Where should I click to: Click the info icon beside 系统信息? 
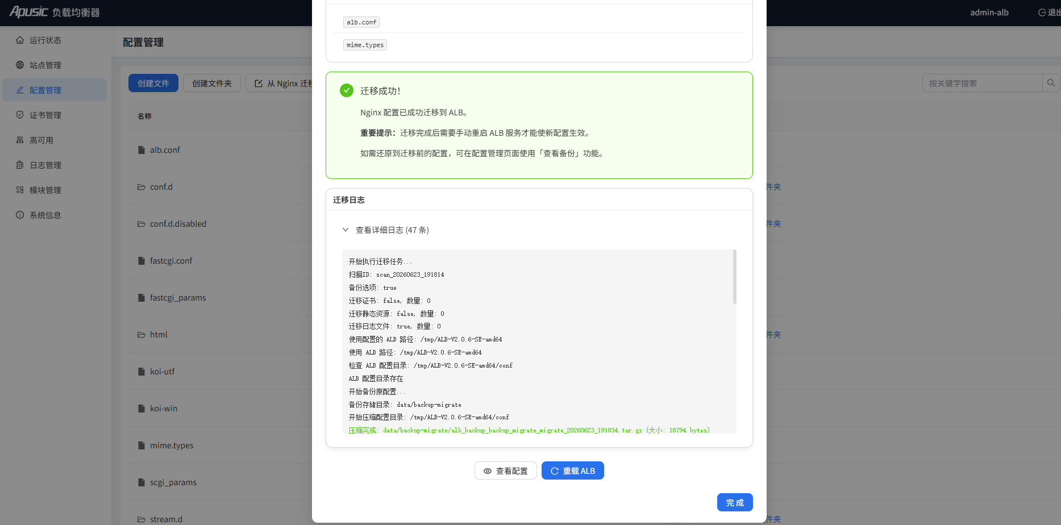point(20,215)
